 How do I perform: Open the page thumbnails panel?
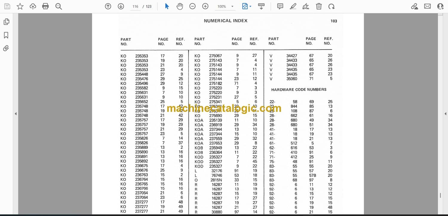click(6, 21)
